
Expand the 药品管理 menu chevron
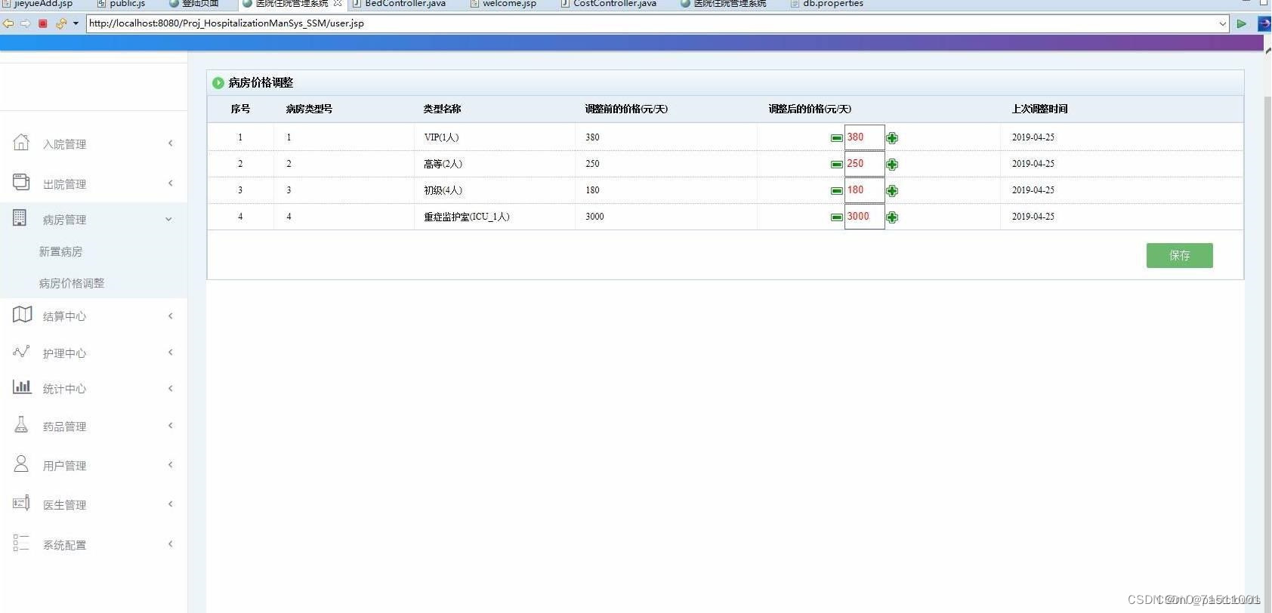171,425
